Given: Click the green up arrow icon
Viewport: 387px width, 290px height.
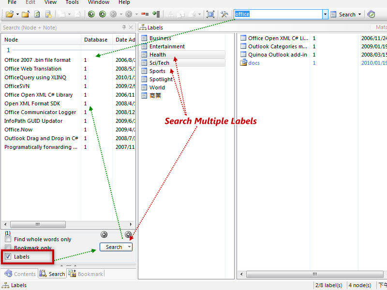Looking at the screenshot, I should (91, 14).
